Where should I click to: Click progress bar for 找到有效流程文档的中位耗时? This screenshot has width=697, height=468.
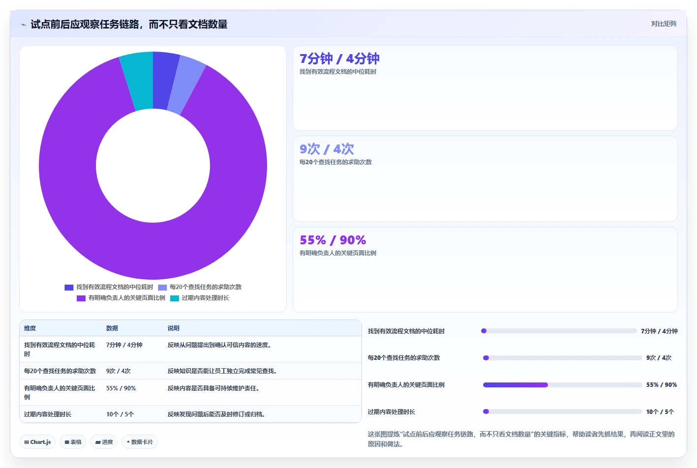pos(559,331)
